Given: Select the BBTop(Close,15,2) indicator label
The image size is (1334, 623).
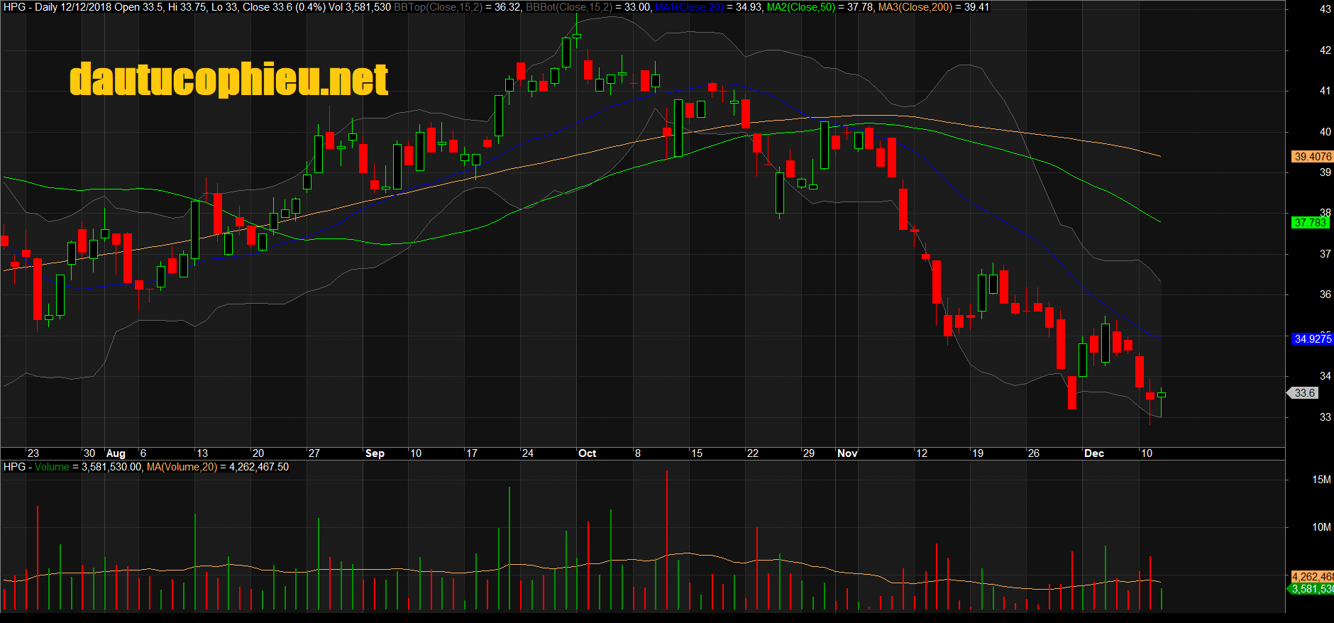Looking at the screenshot, I should (438, 7).
